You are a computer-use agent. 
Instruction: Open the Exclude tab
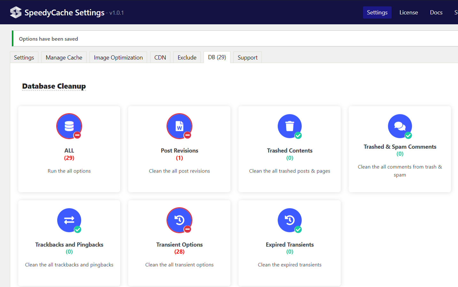pyautogui.click(x=187, y=57)
